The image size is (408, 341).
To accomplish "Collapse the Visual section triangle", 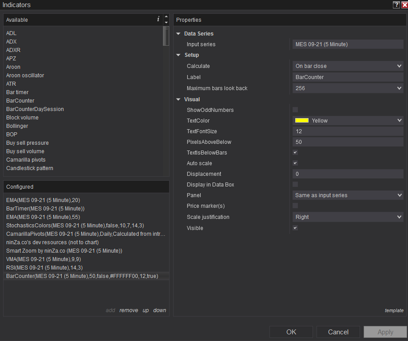I will click(178, 99).
